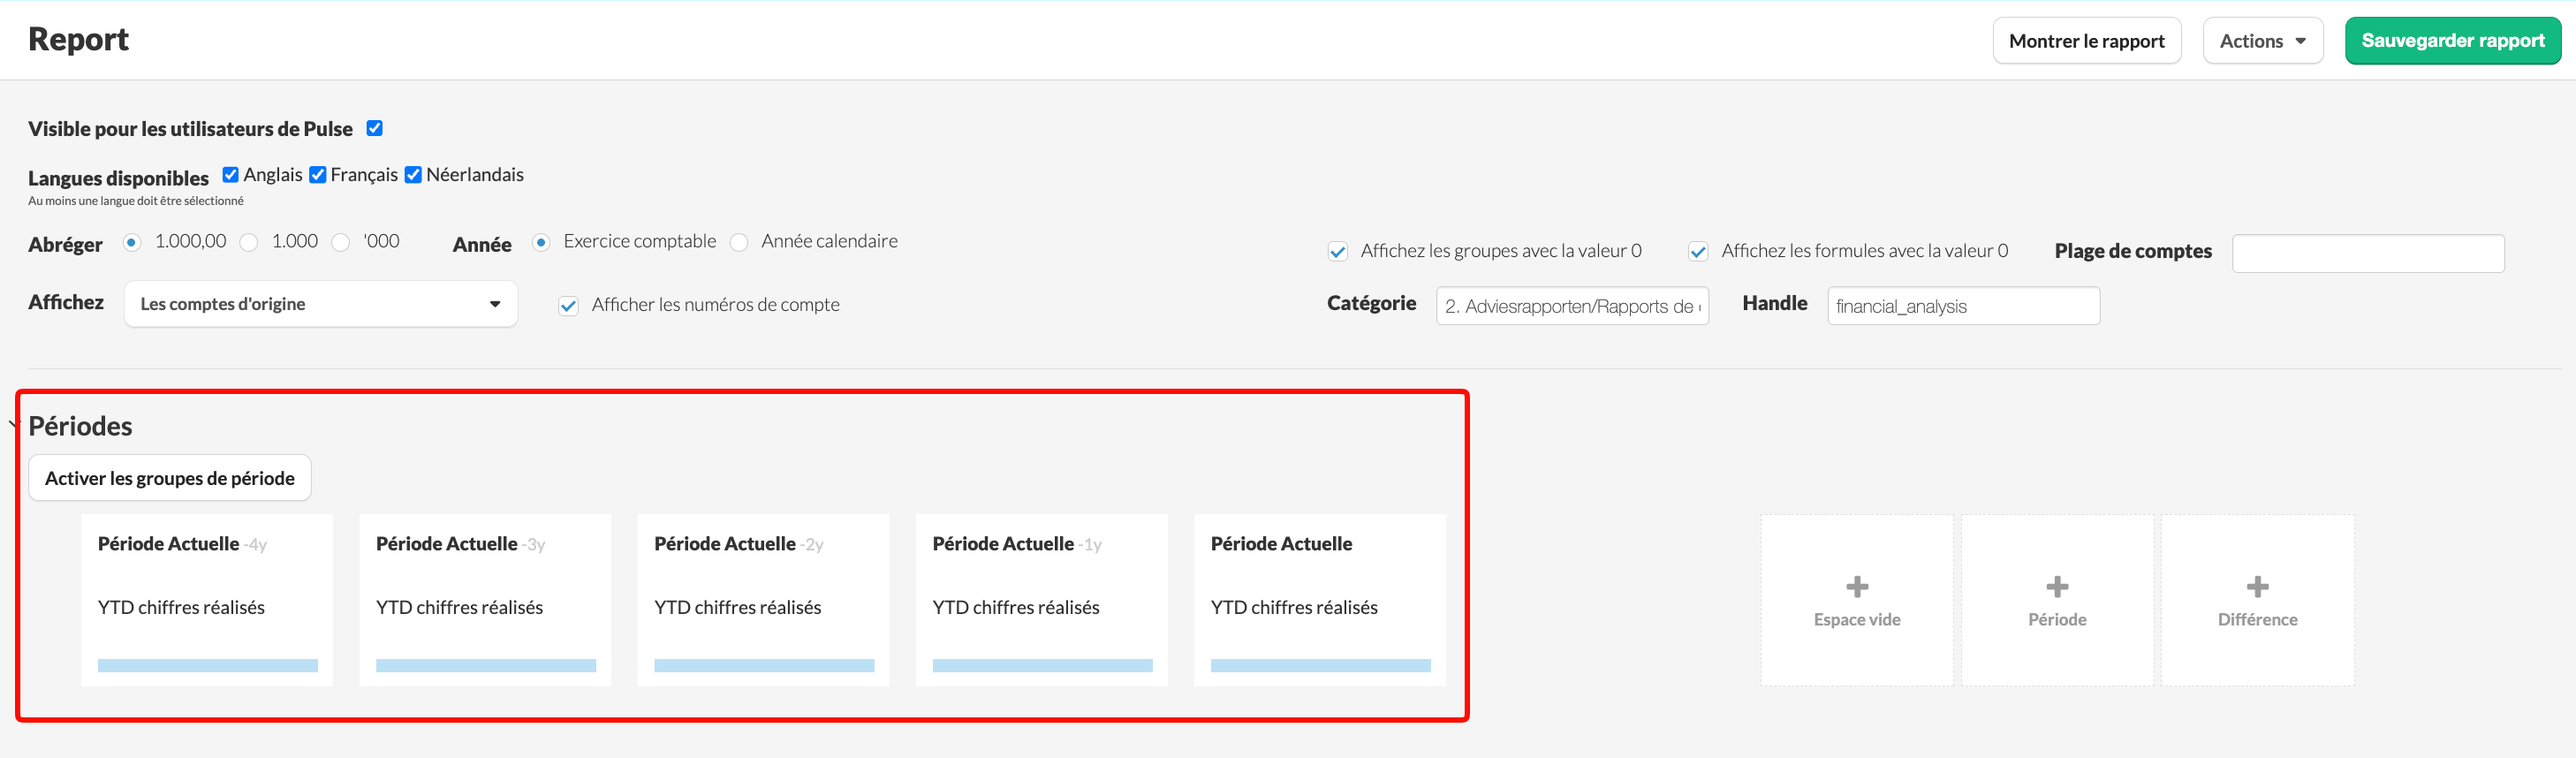The width and height of the screenshot is (2576, 758).
Task: Collapse the Périodes section chevron
Action: pyautogui.click(x=13, y=425)
